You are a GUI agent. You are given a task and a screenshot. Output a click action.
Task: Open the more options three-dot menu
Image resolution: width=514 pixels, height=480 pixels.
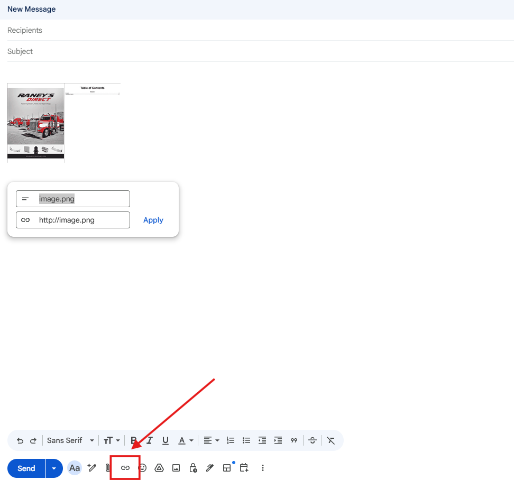tap(263, 468)
